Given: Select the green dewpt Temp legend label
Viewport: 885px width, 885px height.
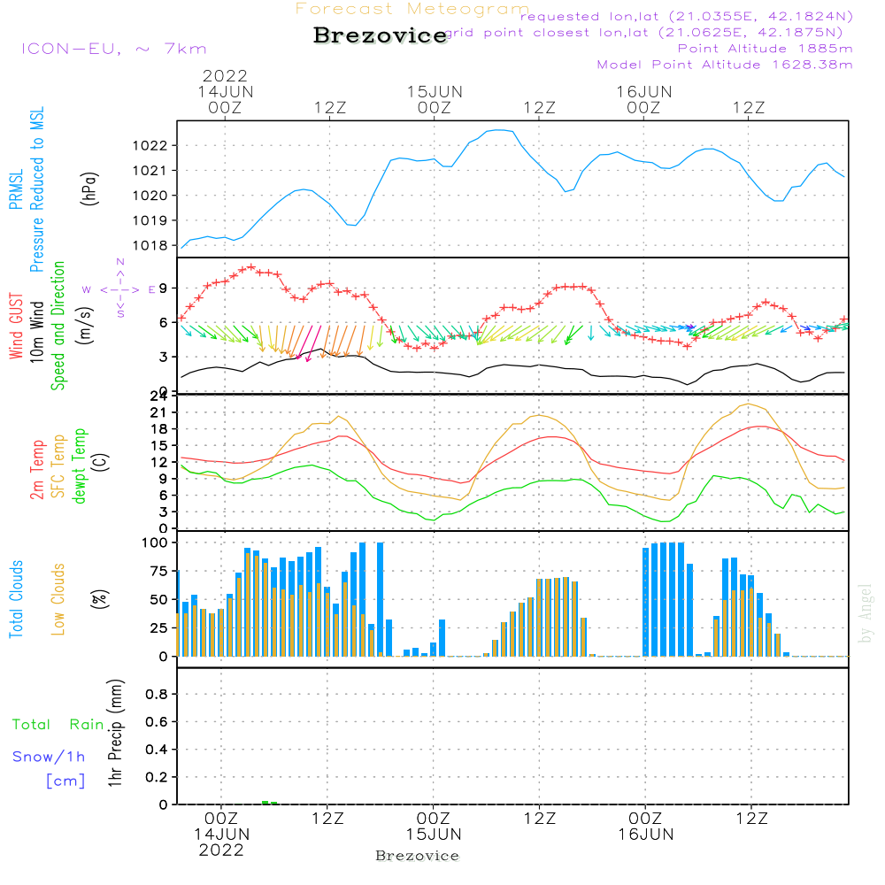Looking at the screenshot, I should tap(80, 466).
